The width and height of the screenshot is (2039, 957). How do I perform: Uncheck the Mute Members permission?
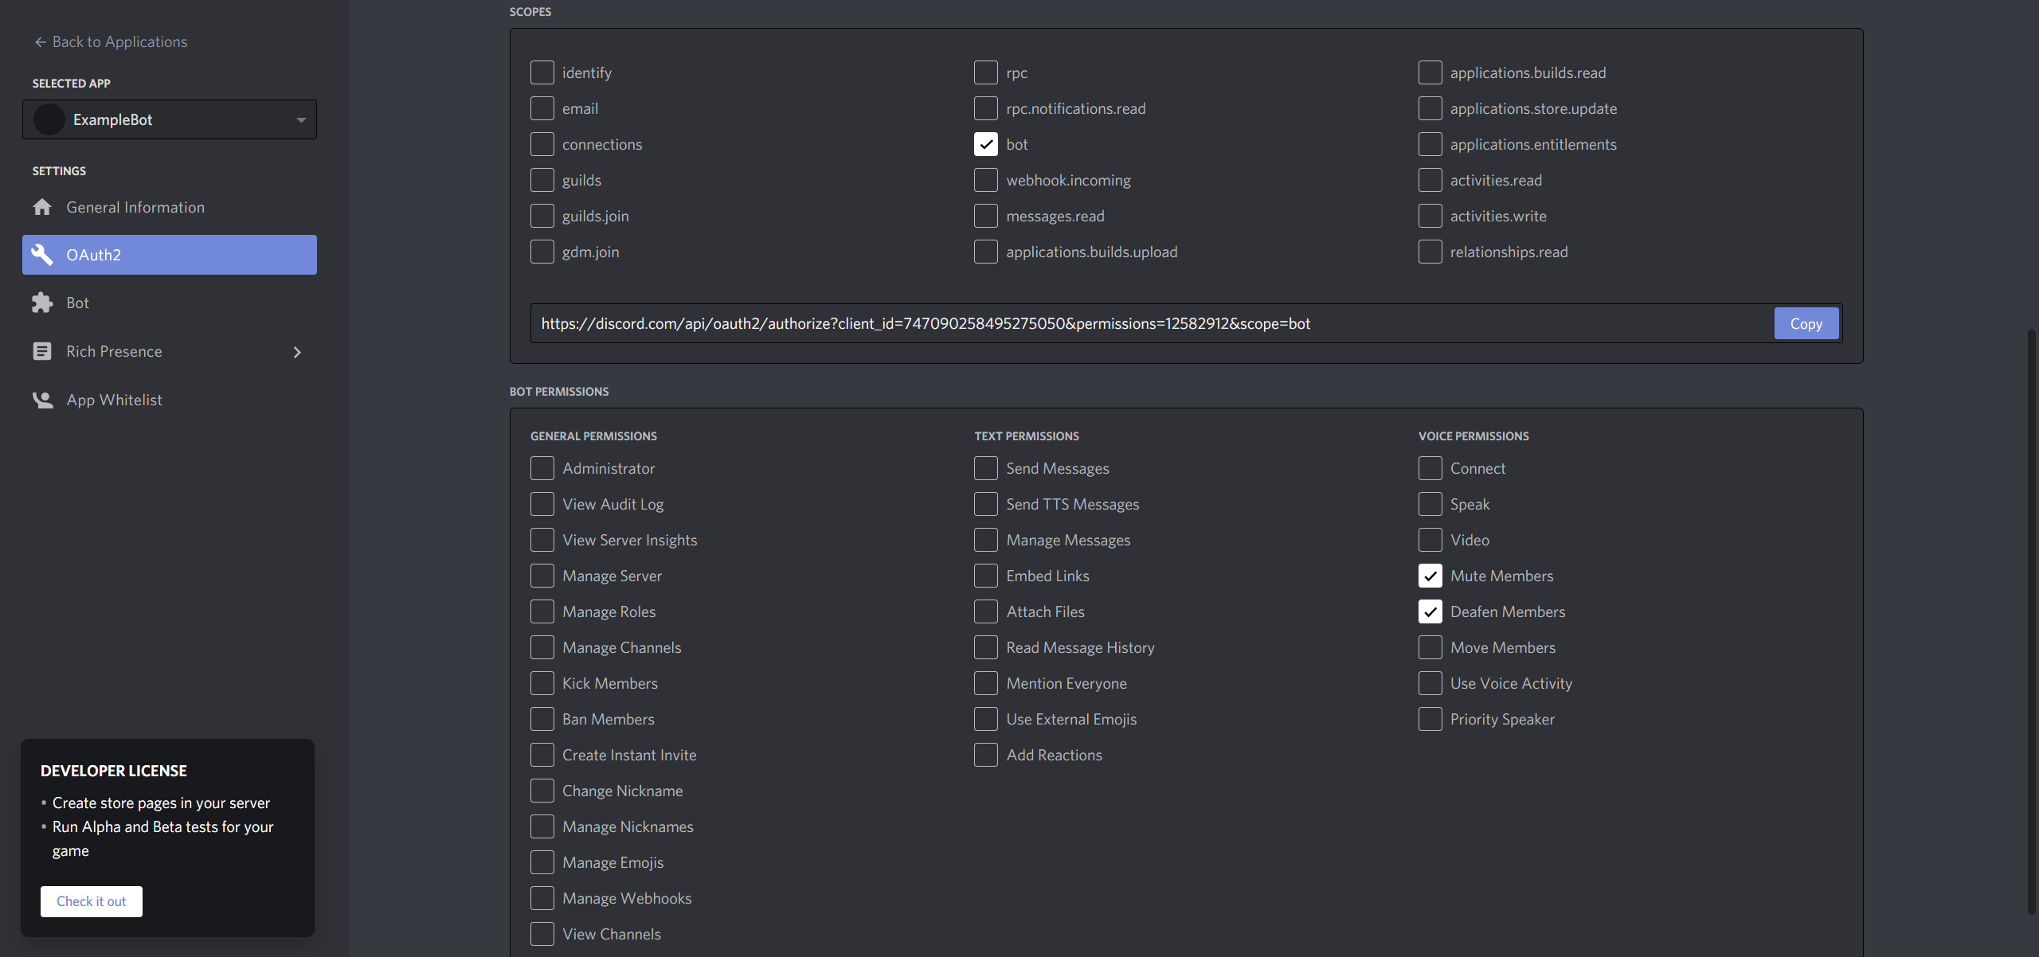(x=1430, y=576)
